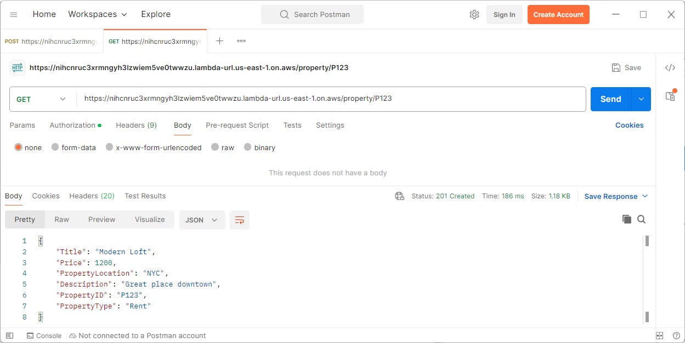The image size is (685, 343).
Task: Select the form-data body type
Action: [x=73, y=147]
